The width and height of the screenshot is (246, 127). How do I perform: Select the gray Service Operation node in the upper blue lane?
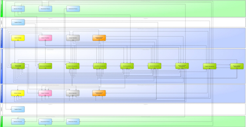click(x=73, y=38)
